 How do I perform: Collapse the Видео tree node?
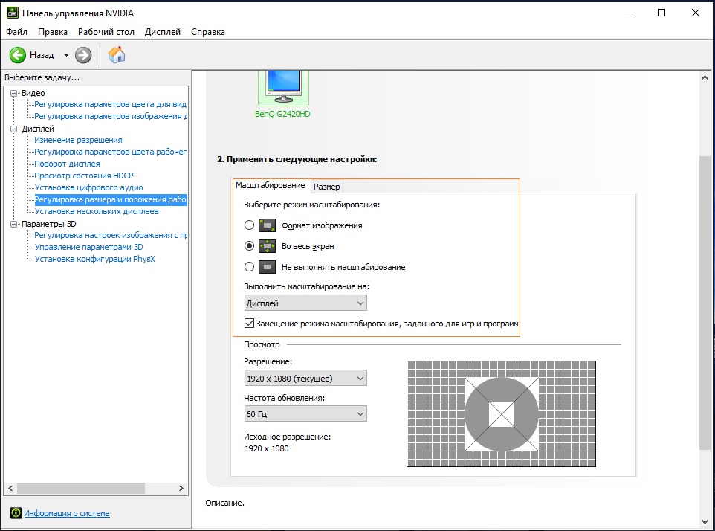pos(13,93)
